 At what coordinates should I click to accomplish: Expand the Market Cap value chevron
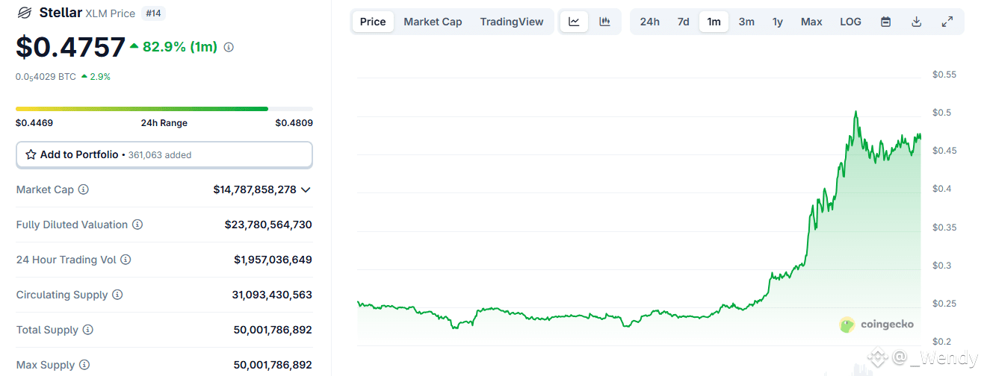coord(305,189)
